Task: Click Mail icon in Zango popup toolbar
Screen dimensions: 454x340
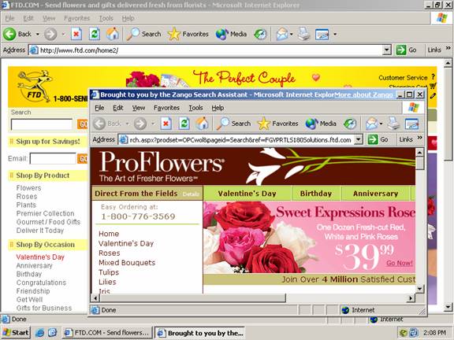Action: point(372,124)
